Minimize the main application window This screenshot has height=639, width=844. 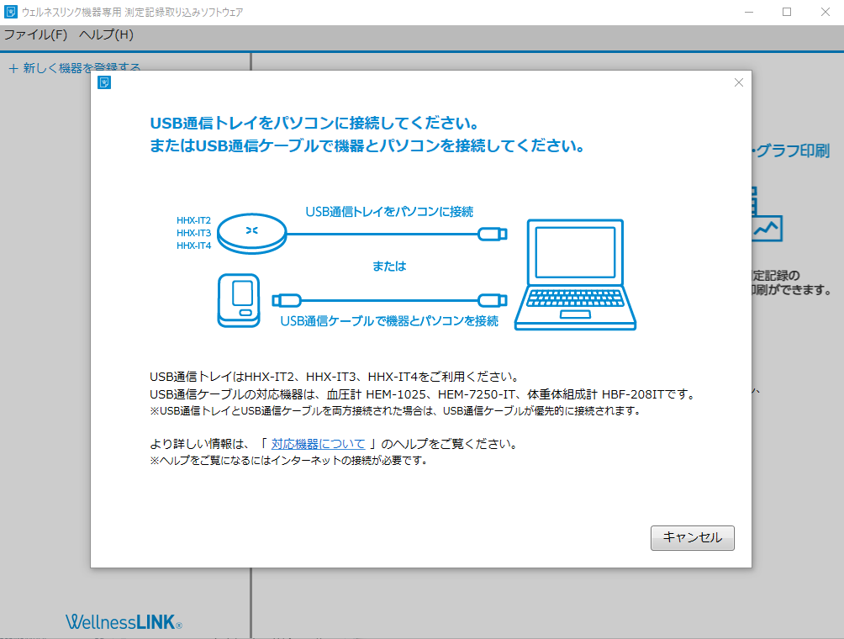tap(749, 12)
